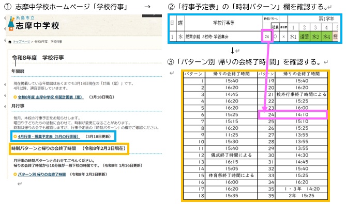Image resolution: width=346 pixels, height=204 pixels.
Task: Click orange bullet beside 年間計画表 link
Action: pos(15,97)
